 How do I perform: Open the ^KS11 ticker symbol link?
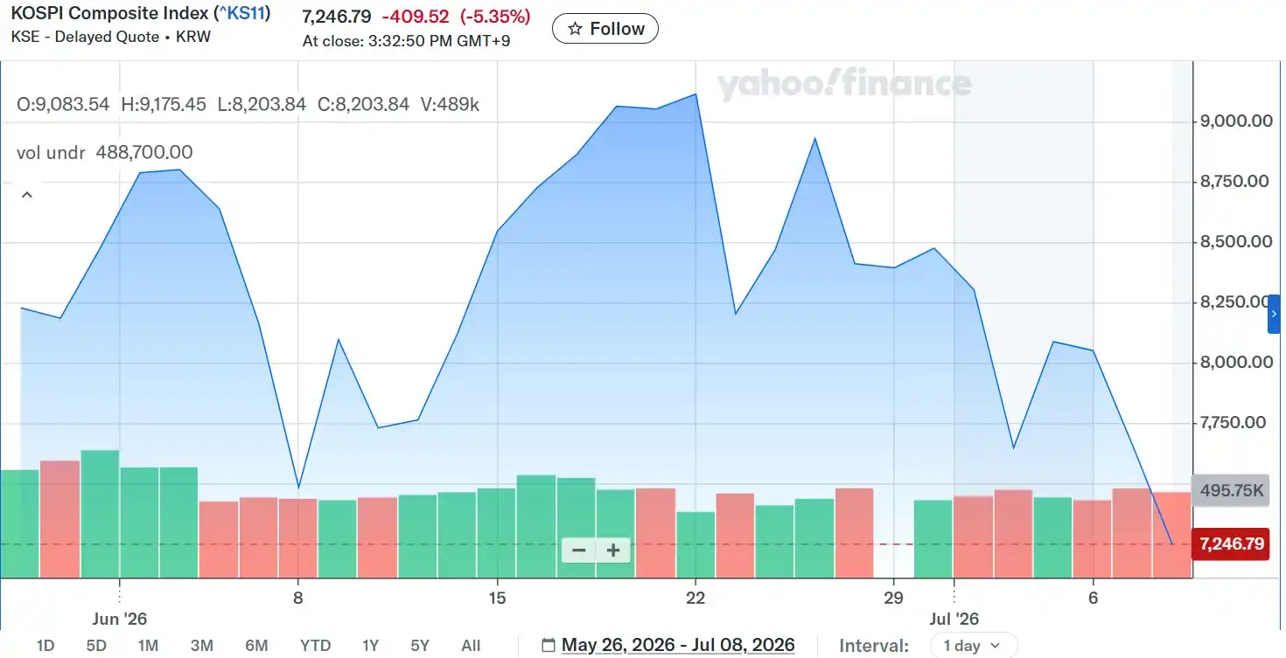coord(242,14)
